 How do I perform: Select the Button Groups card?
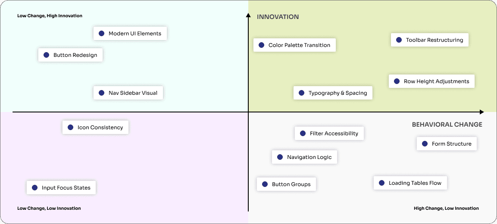click(287, 184)
